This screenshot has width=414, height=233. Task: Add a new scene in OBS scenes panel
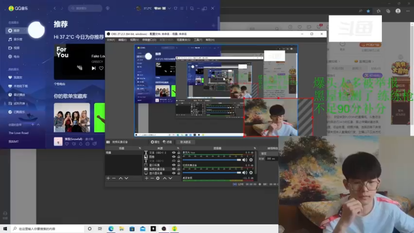click(x=108, y=178)
